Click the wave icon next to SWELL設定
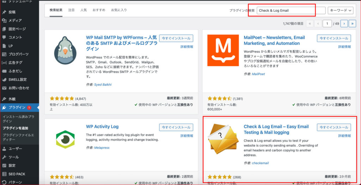 [x=4, y=79]
